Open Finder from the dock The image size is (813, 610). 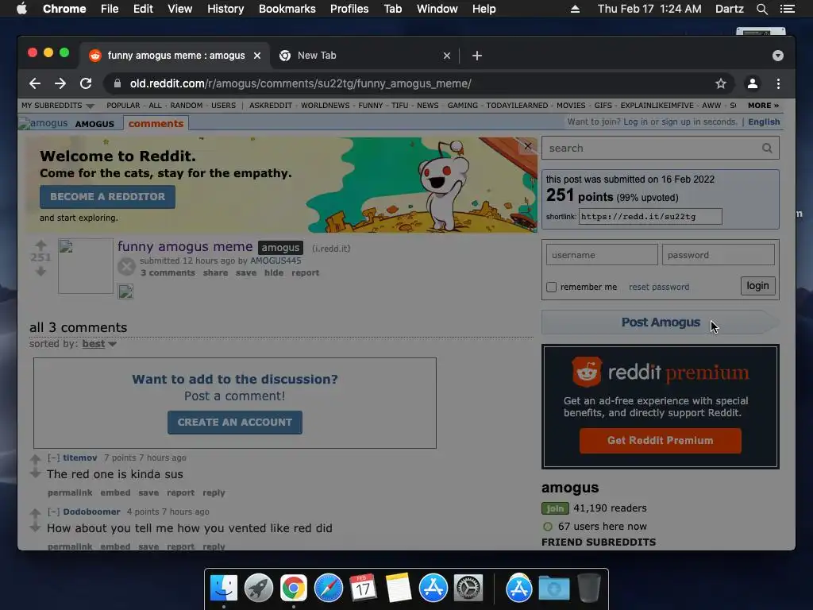[x=223, y=588]
